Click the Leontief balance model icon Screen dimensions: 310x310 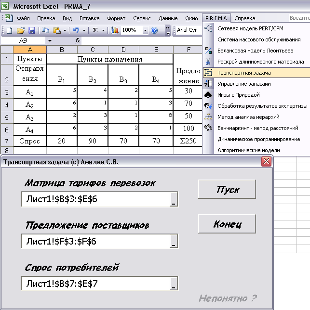(208, 51)
